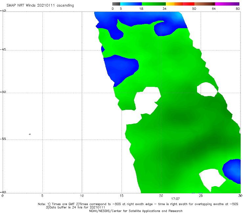Click the brown segment of the colorbar
Screen dimensions: 243x213
(205, 4)
